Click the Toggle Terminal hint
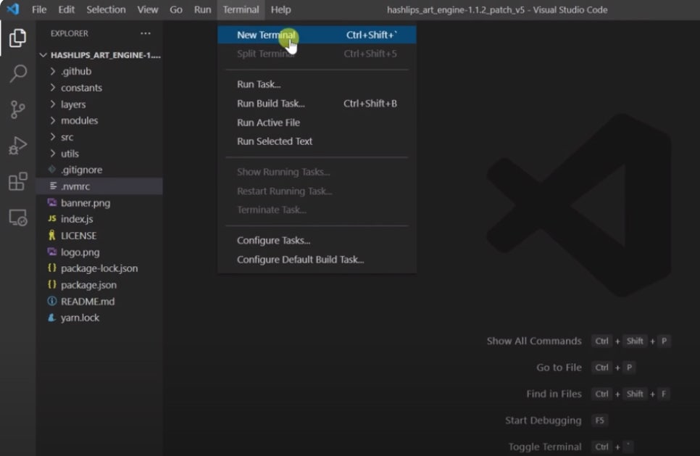Viewport: 700px width, 456px height. (545, 446)
